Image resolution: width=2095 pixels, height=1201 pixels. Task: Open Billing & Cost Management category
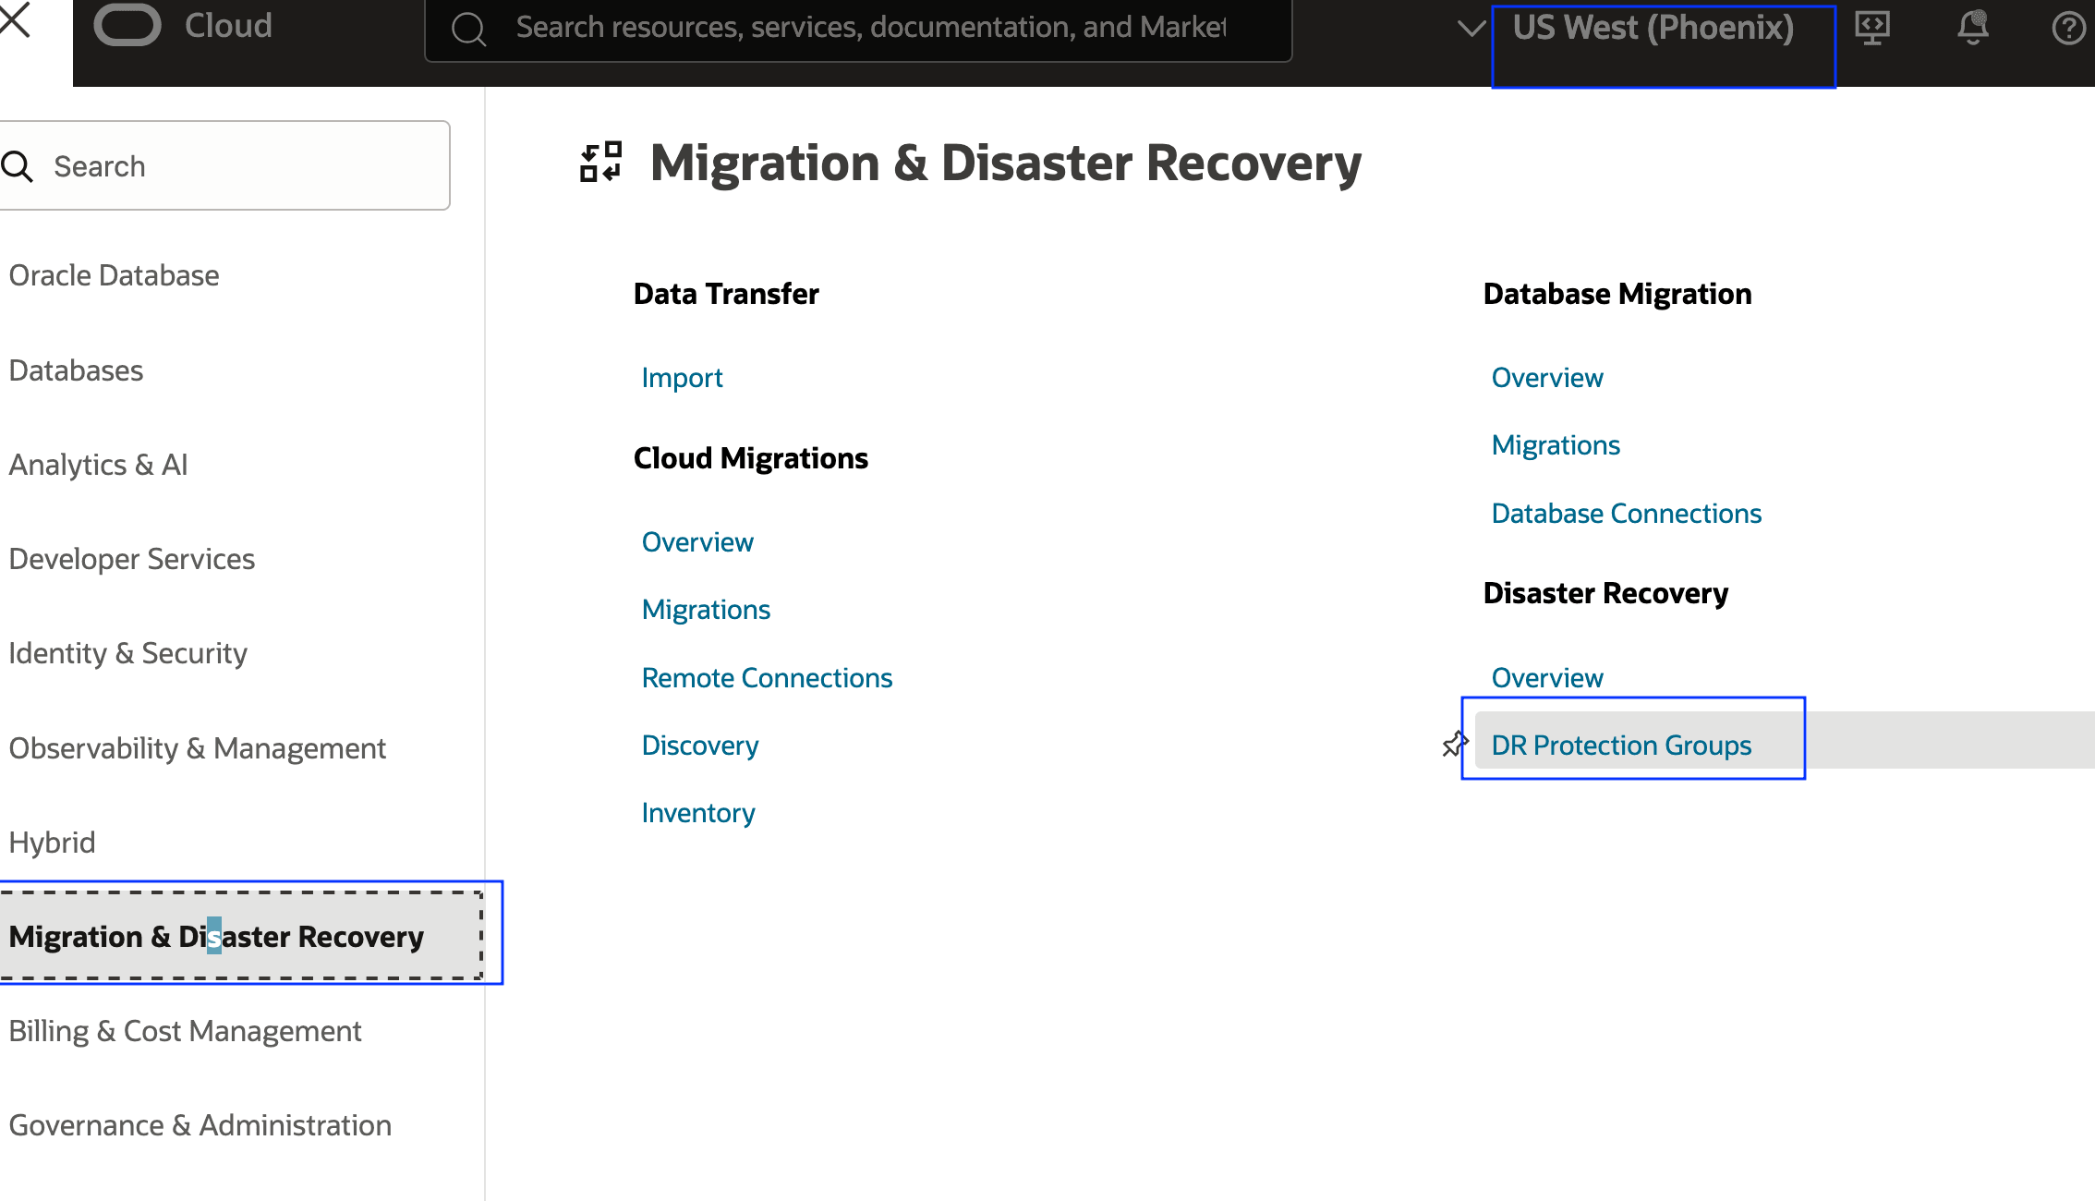185,1031
